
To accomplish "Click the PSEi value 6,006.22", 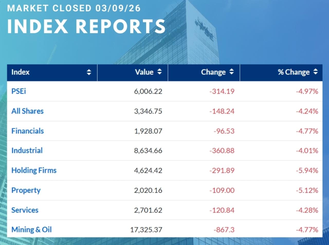I will tap(148, 91).
